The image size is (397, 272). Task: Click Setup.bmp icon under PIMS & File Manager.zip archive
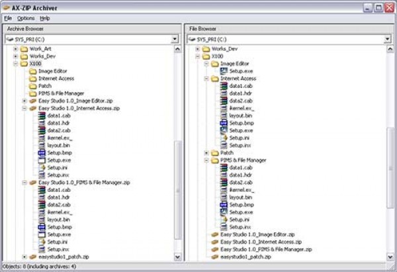pyautogui.click(x=42, y=227)
